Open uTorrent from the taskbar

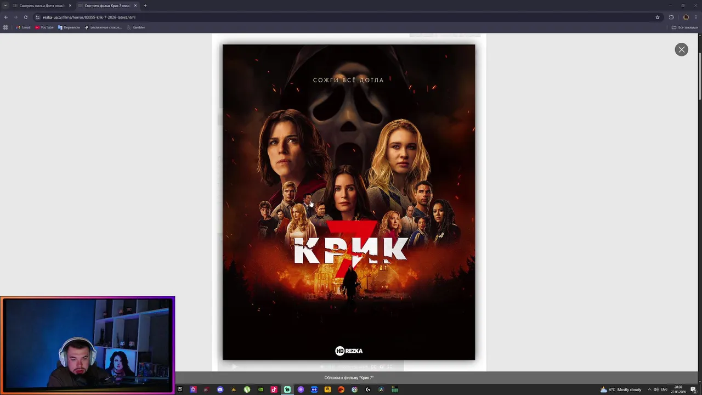[x=247, y=390]
